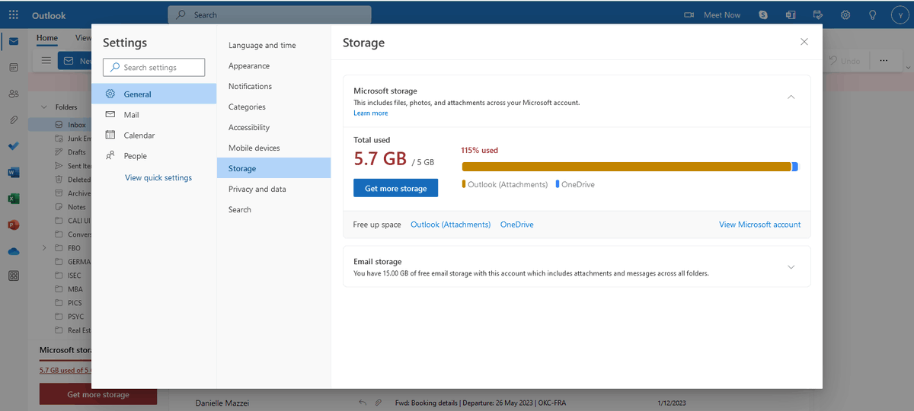Open Categories settings
Image resolution: width=914 pixels, height=411 pixels.
coord(273,107)
